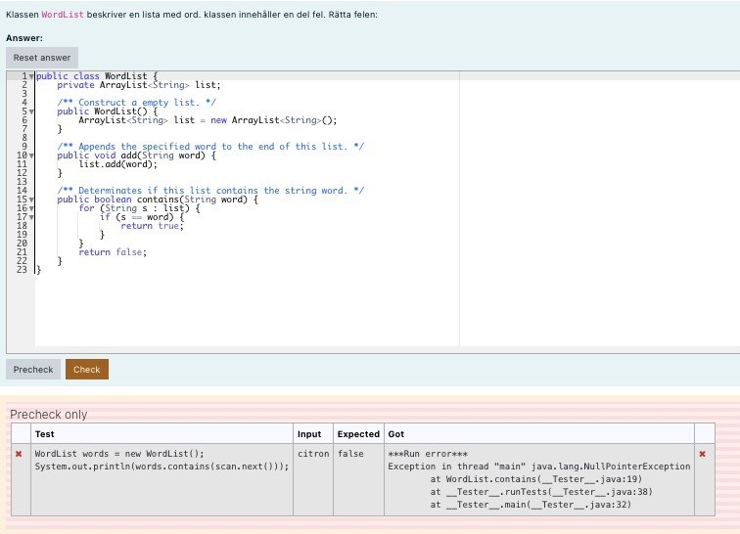The width and height of the screenshot is (740, 534).
Task: Fold the WordList() constructor at line 5
Action: point(31,111)
